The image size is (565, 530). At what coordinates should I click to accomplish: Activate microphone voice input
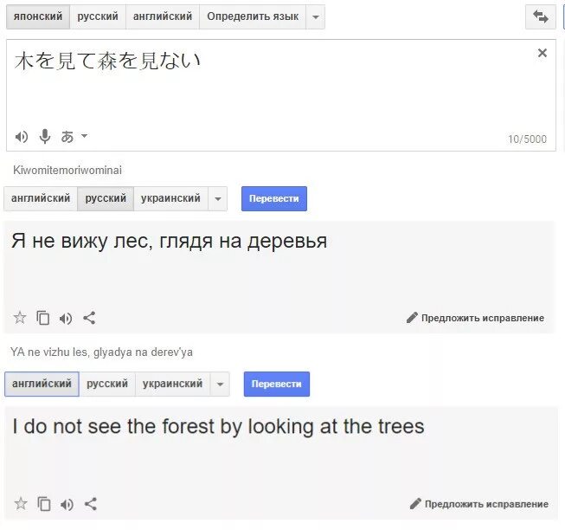coord(45,136)
